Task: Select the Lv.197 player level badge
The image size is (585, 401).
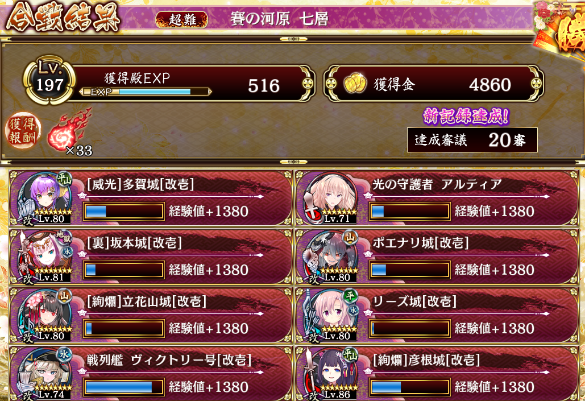Action: 49,80
